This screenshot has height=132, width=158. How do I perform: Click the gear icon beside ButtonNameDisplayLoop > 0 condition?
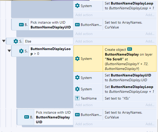coord(21,51)
